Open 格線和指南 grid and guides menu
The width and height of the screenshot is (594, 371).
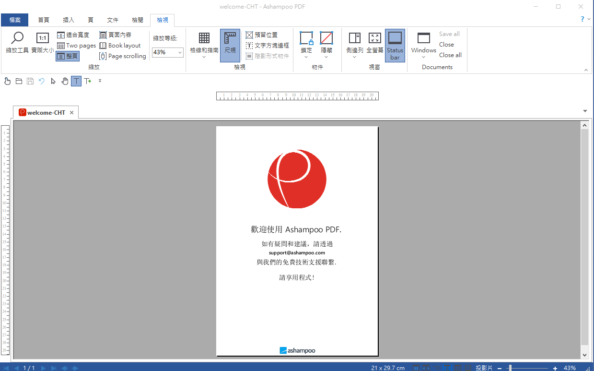pyautogui.click(x=204, y=45)
